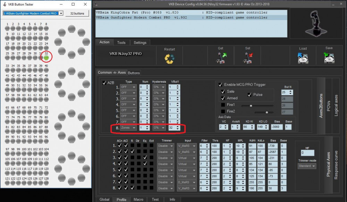Switch to the Tools tab
Viewport: 347px width, 202px height.
click(x=121, y=43)
